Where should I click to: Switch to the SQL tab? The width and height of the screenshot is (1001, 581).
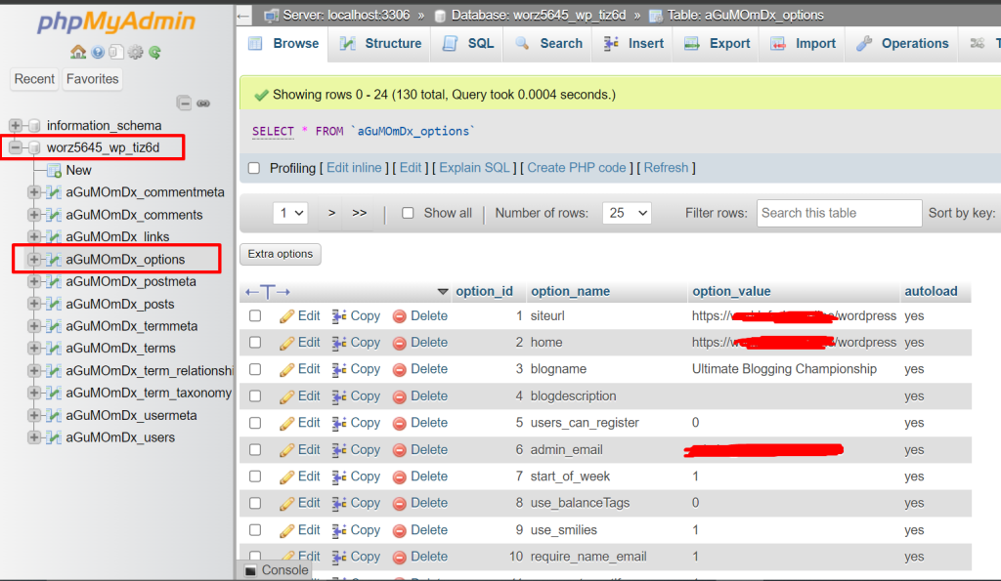(x=466, y=43)
